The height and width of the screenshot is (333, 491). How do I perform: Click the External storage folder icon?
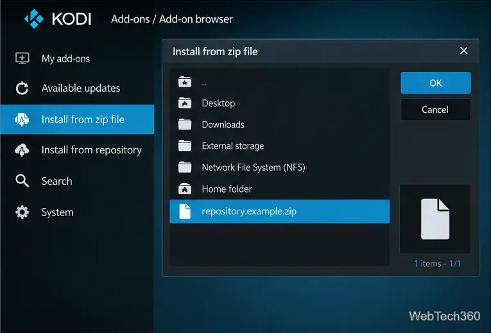[x=185, y=146]
